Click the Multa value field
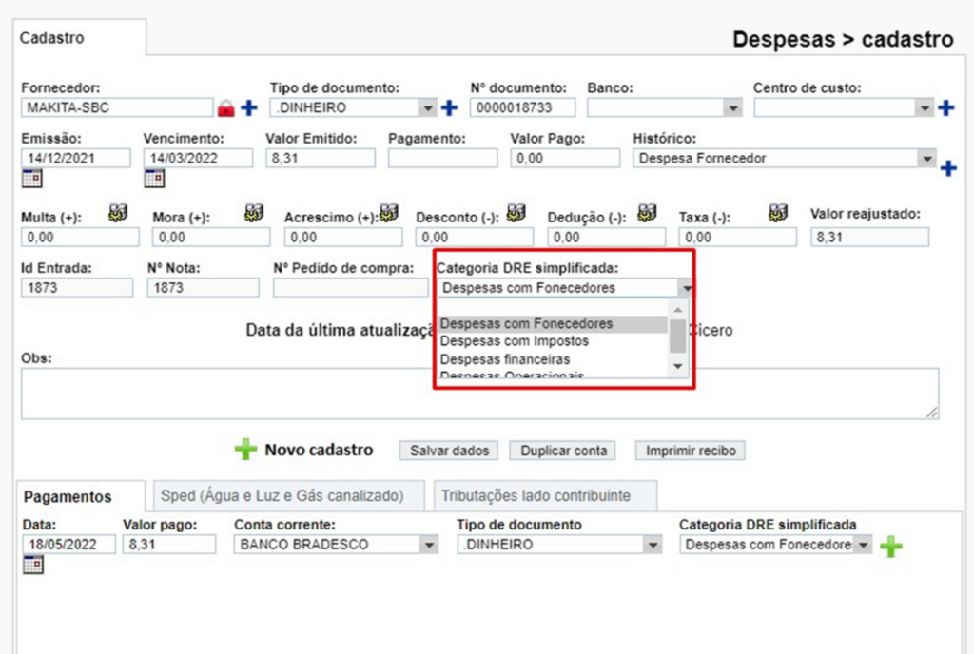Screen dimensions: 974x654 tap(80, 238)
